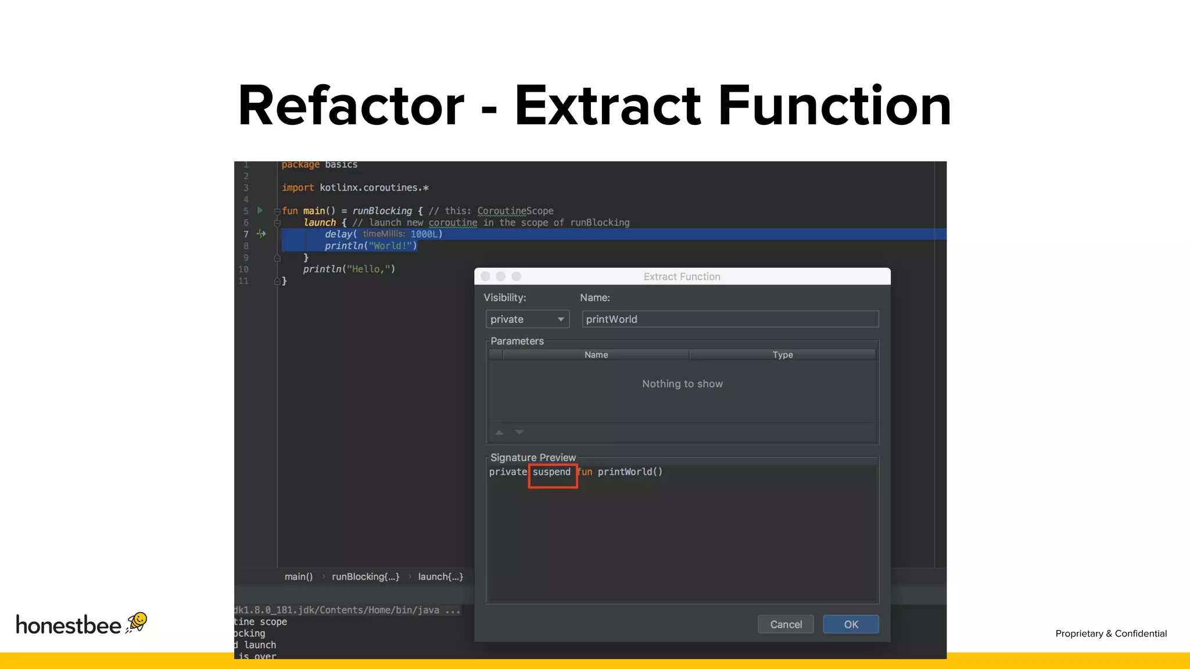Select the runBlocking{...} breadcrumb
The width and height of the screenshot is (1190, 669).
(x=365, y=577)
